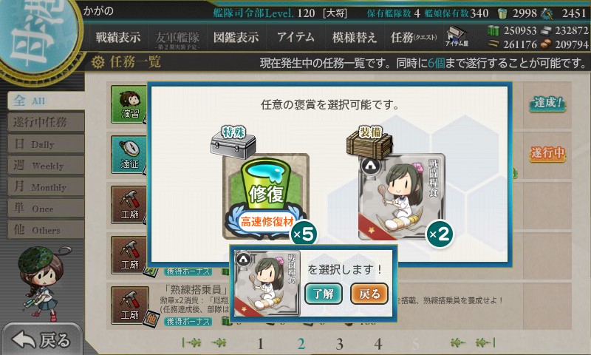Show the 週 Weekly quests tab

point(46,165)
